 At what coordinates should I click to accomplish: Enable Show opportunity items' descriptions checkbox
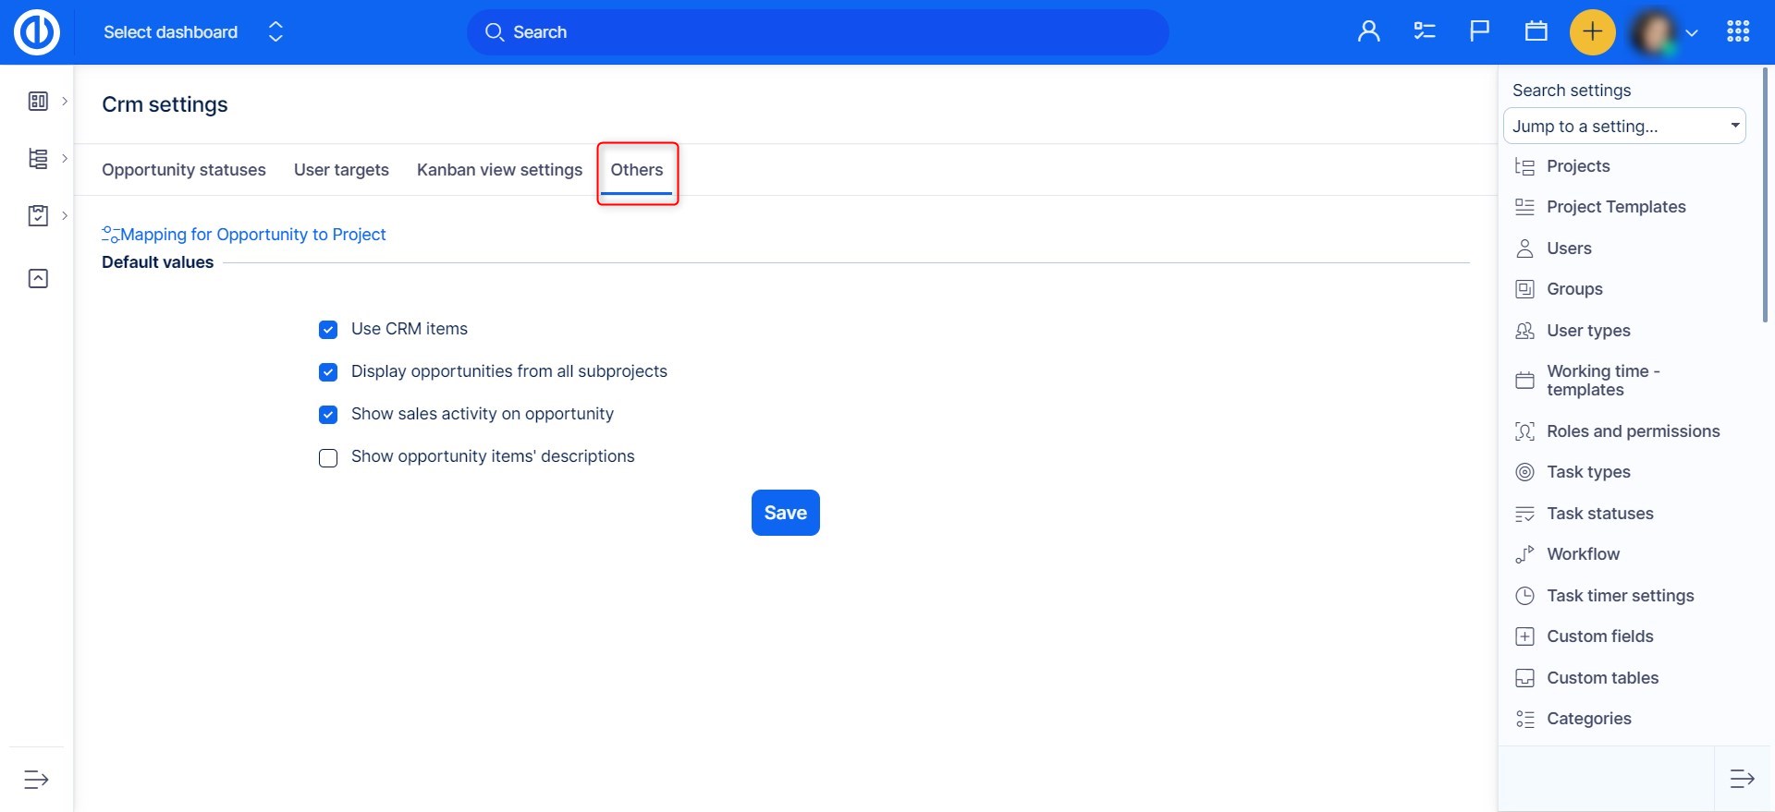pos(328,458)
